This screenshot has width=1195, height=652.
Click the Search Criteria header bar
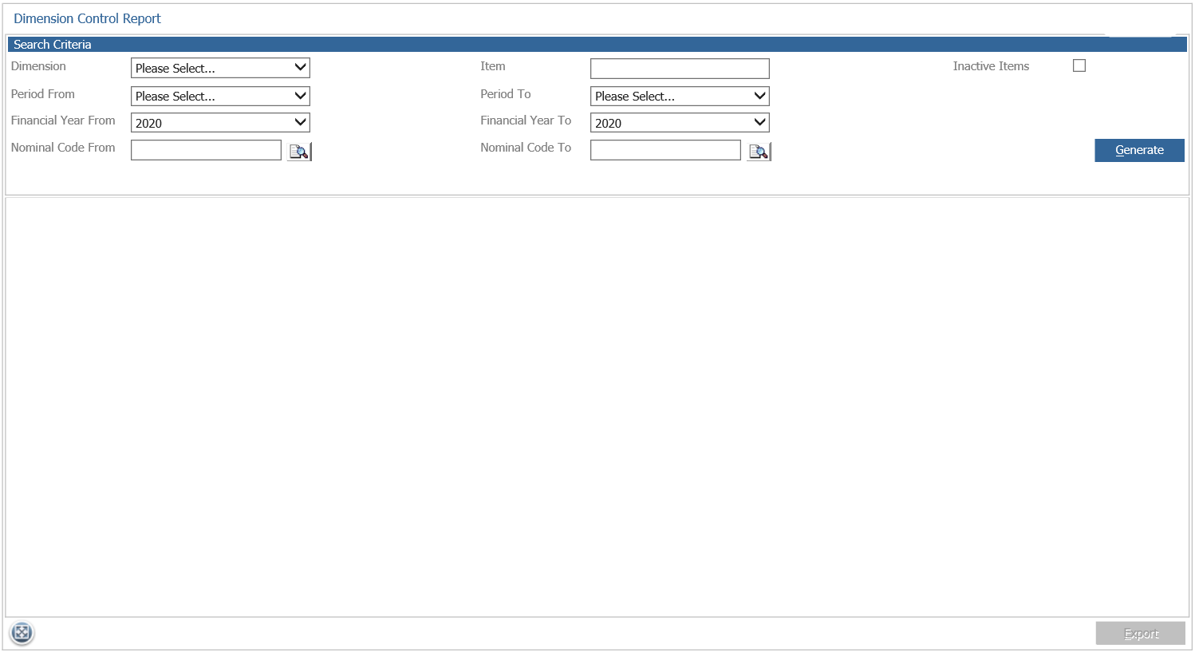(53, 44)
